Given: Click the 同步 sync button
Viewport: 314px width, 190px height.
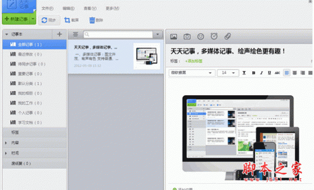Looking at the screenshot, I should pos(49,20).
